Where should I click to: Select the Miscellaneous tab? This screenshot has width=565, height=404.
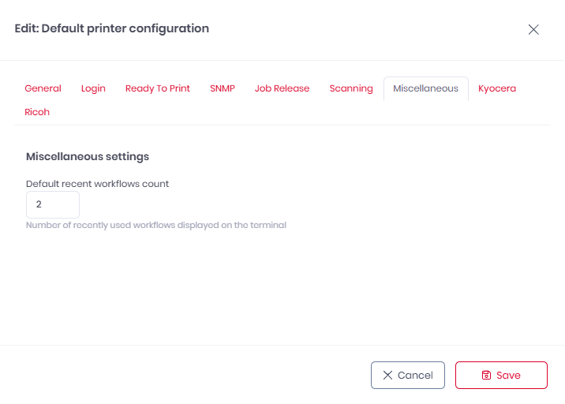[x=425, y=88]
